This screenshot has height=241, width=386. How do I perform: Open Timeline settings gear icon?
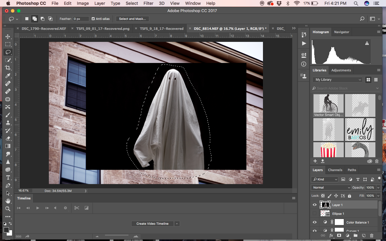(x=65, y=208)
